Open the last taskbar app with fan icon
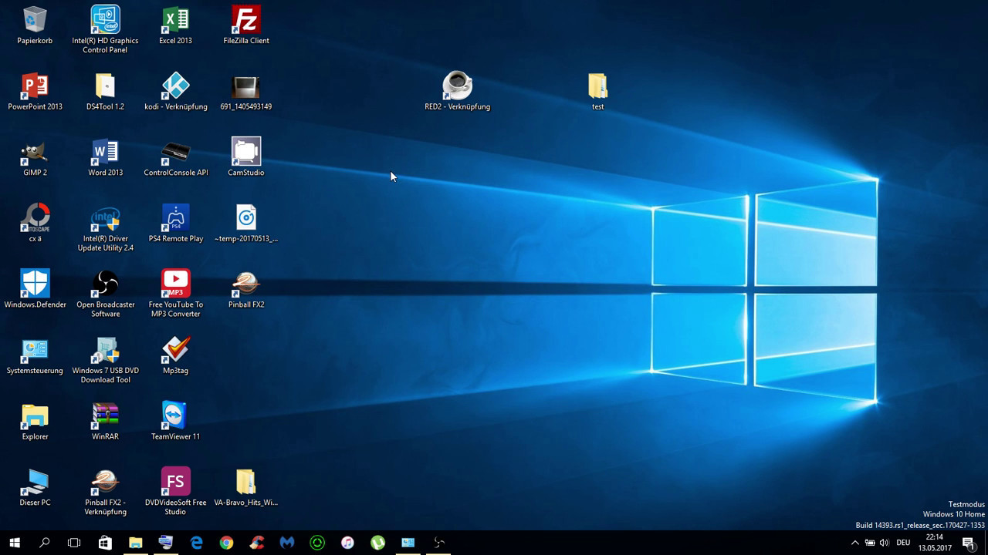The width and height of the screenshot is (988, 555). (438, 543)
